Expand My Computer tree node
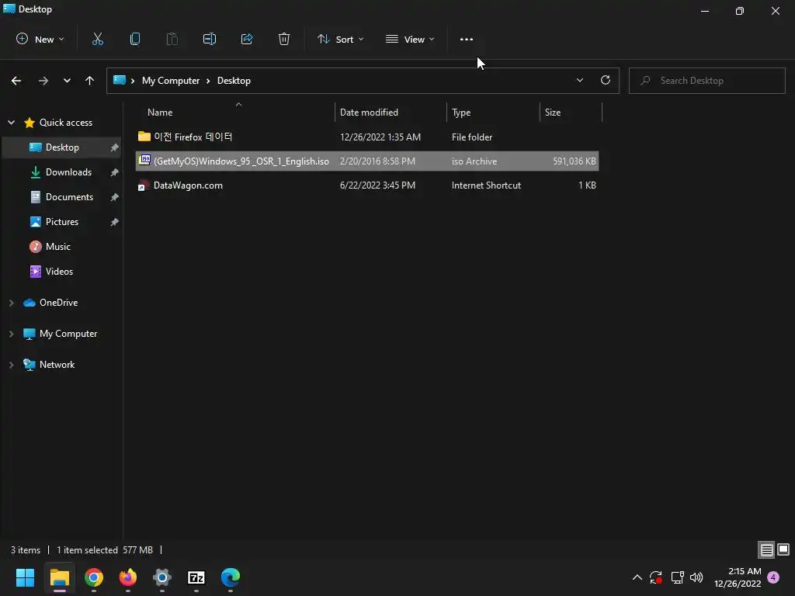 click(11, 334)
